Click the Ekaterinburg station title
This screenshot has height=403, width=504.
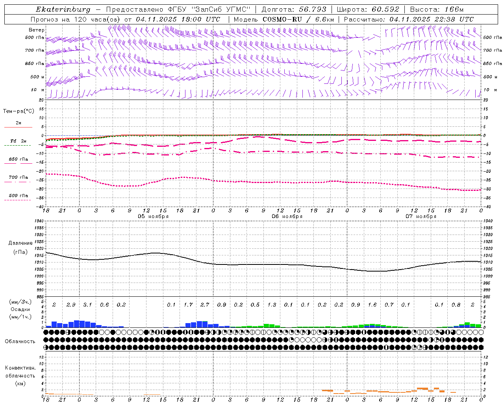[63, 10]
